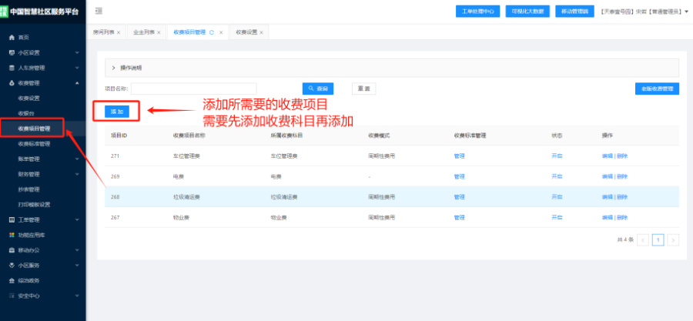The height and width of the screenshot is (321, 693).
Task: Close the 收费项目管理 tab
Action: click(221, 32)
